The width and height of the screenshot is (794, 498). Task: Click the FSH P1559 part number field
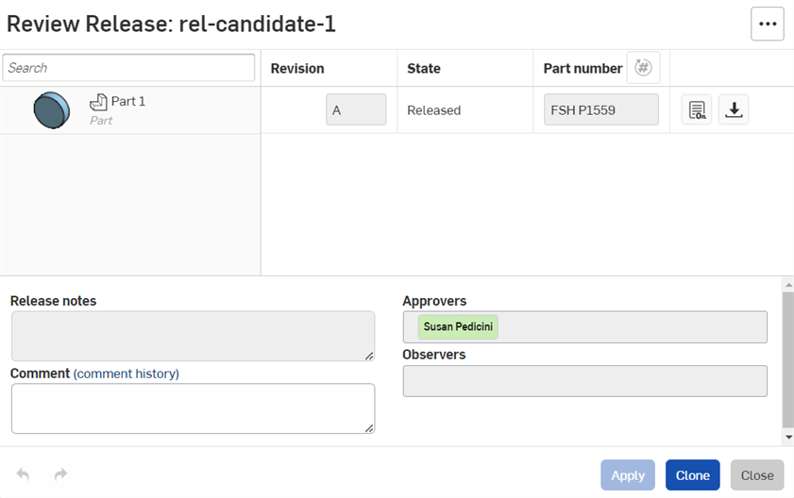pyautogui.click(x=601, y=109)
